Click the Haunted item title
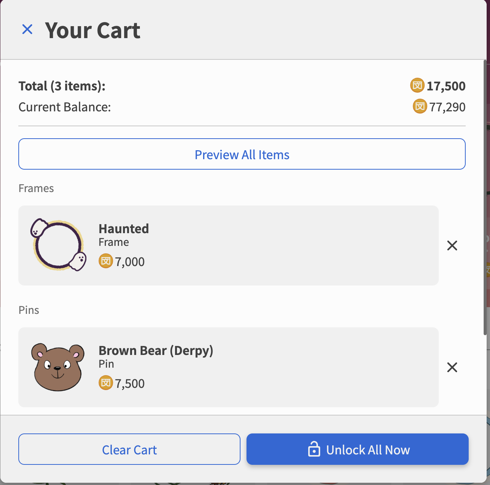Screen dimensions: 490x485 (x=124, y=229)
